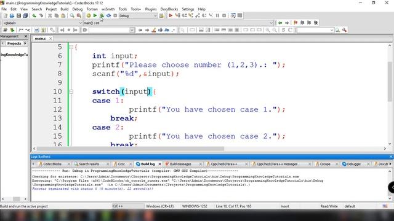Open the empty combo box in third toolbar
The height and width of the screenshot is (221, 394).
pos(132,30)
